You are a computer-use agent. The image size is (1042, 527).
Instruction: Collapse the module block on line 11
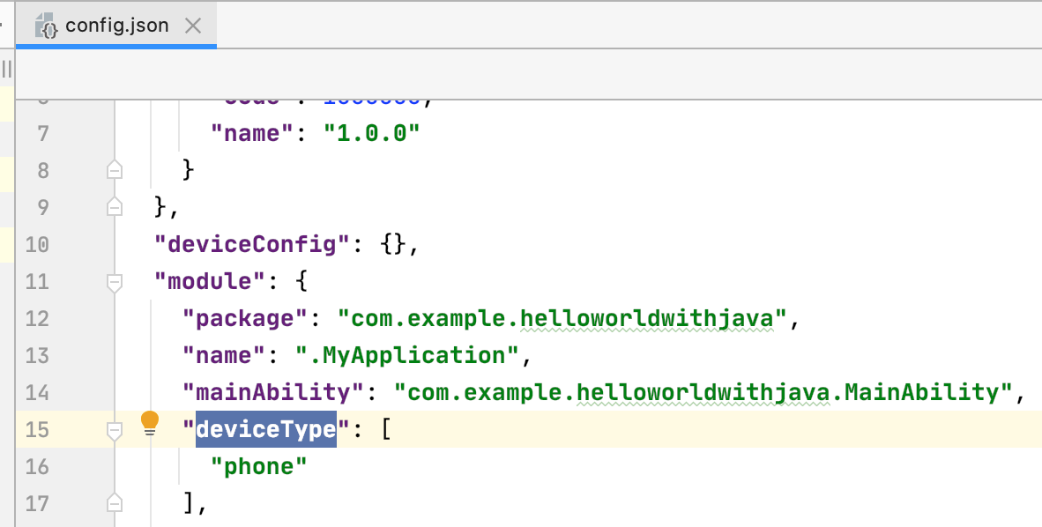point(115,282)
